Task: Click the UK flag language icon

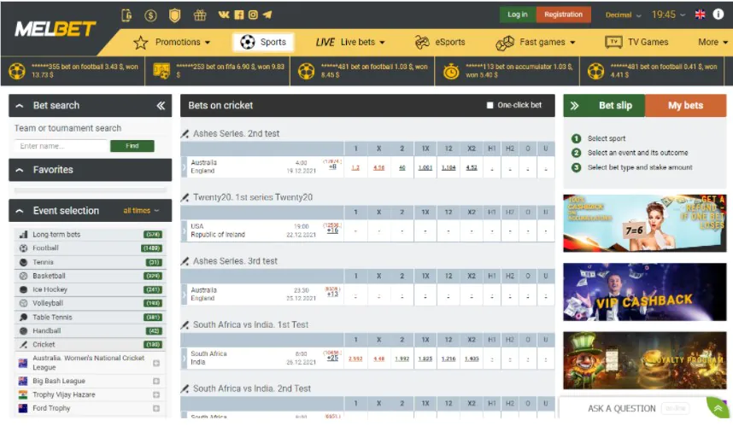Action: 700,15
